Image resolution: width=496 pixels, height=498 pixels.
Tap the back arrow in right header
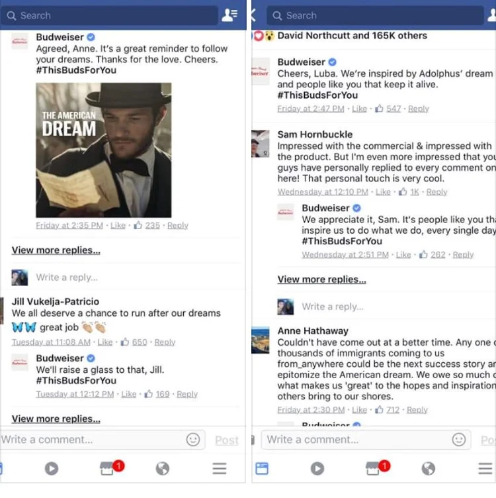(x=253, y=15)
